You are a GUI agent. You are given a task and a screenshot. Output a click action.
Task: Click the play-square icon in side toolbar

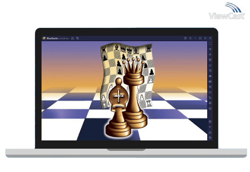[x=210, y=60]
